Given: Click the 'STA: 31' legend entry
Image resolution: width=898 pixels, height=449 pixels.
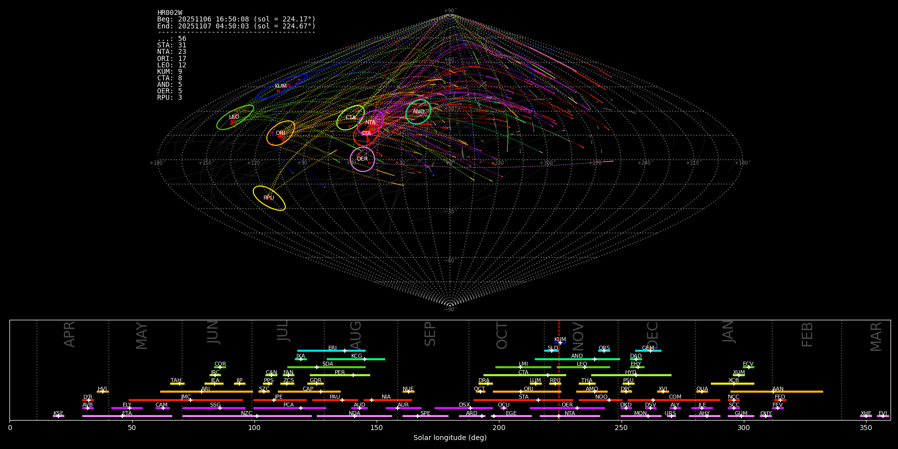Looking at the screenshot, I should (x=172, y=45).
